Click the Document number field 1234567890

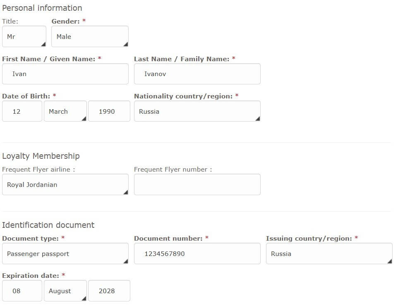(197, 253)
